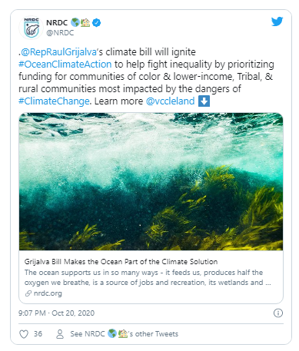The height and width of the screenshot is (351, 299).
Task: Click the nrdc.org domain link
Action: click(48, 293)
